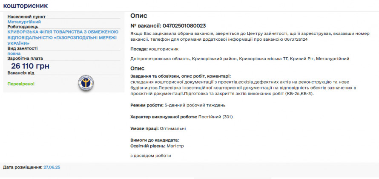Click the Завдання та обов'язки heading

point(181,76)
